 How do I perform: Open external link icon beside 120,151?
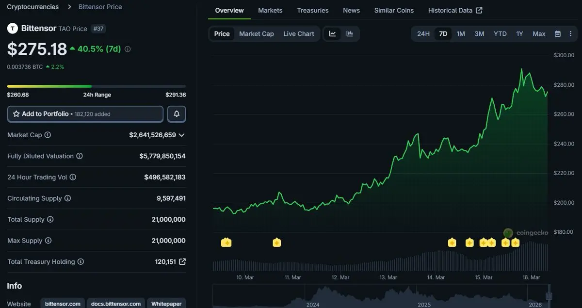[182, 262]
